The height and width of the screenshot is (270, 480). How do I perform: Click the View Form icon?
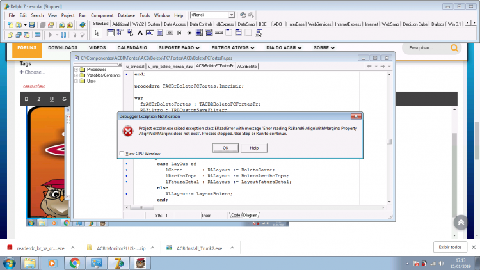(x=19, y=35)
